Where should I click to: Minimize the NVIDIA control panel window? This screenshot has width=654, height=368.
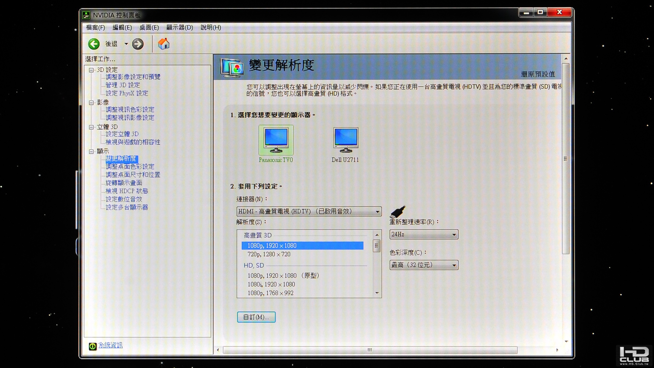(x=526, y=12)
